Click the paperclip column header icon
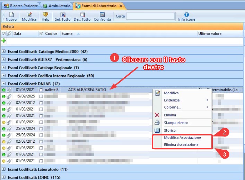This screenshot has width=245, height=180. tap(9, 34)
